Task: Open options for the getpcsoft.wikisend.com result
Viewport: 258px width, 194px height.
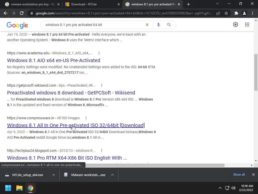Action: (x=102, y=85)
